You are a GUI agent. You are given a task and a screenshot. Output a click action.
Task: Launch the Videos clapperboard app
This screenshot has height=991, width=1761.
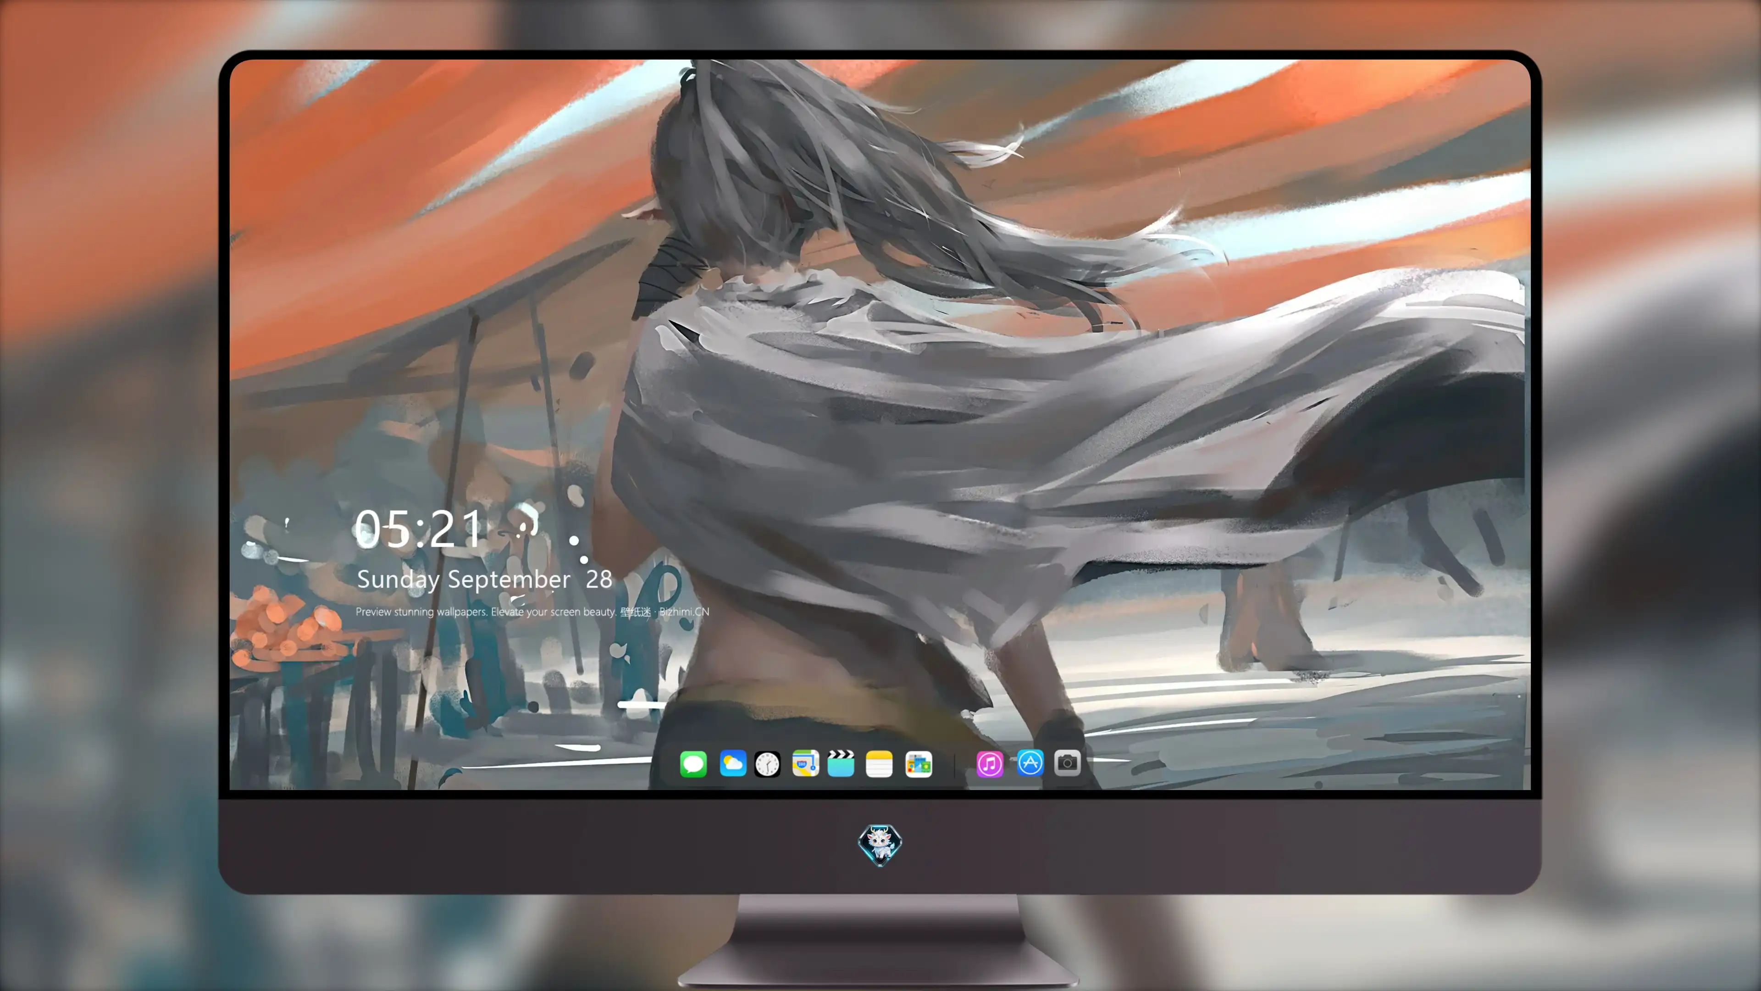click(x=841, y=763)
